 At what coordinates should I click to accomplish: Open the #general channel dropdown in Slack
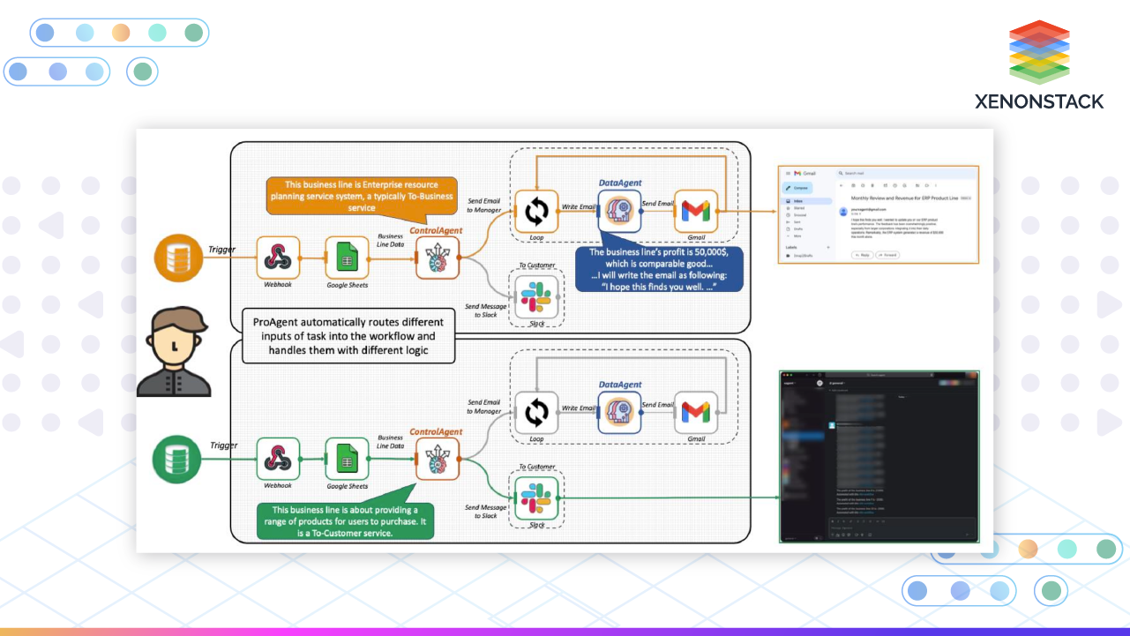(838, 381)
